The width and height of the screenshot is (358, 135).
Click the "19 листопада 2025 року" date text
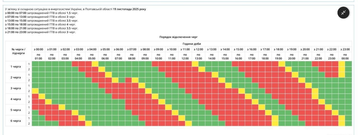pos(129,9)
